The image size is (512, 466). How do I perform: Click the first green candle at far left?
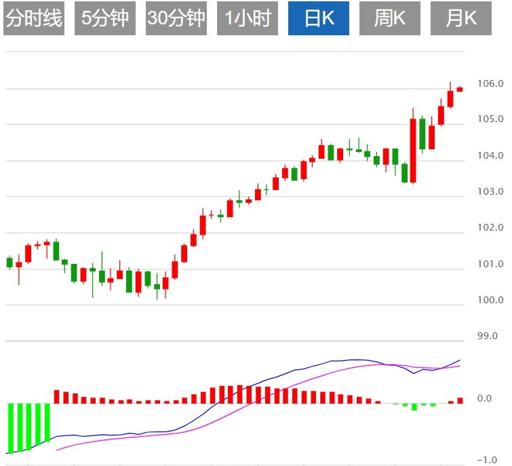pos(9,262)
